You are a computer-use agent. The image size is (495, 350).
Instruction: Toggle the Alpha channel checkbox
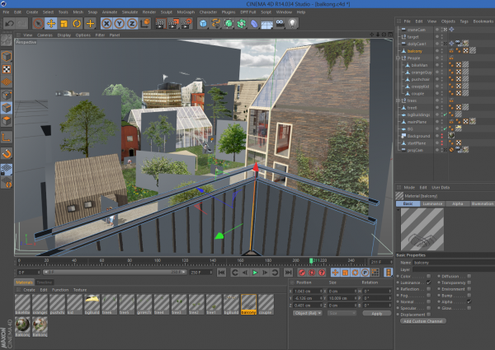click(469, 302)
